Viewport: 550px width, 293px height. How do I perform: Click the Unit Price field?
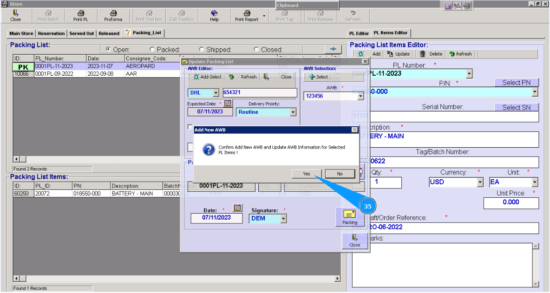click(511, 203)
